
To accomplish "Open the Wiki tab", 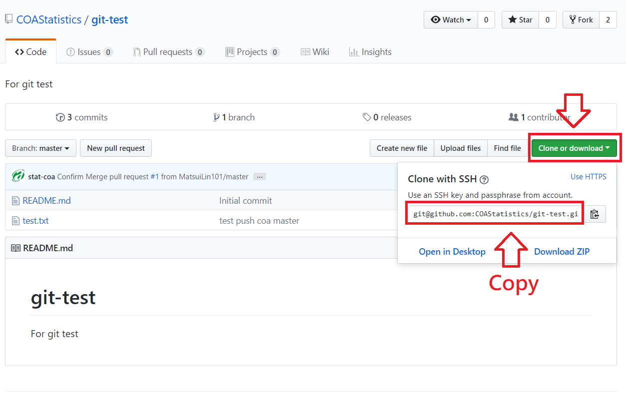I will pos(315,52).
